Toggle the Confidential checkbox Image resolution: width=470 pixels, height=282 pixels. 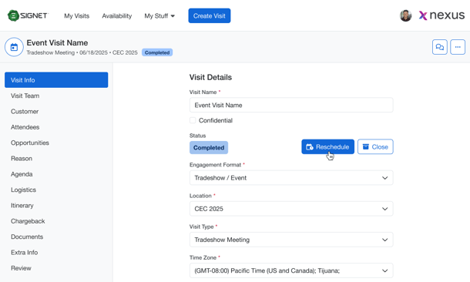pos(193,120)
